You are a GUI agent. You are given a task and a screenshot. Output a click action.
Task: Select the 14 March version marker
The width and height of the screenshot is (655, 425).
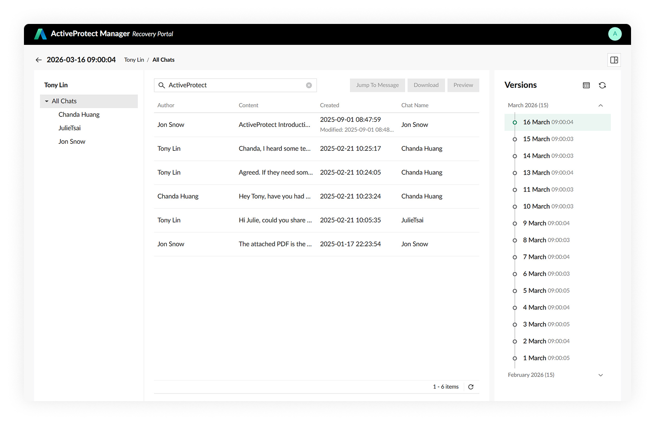515,156
